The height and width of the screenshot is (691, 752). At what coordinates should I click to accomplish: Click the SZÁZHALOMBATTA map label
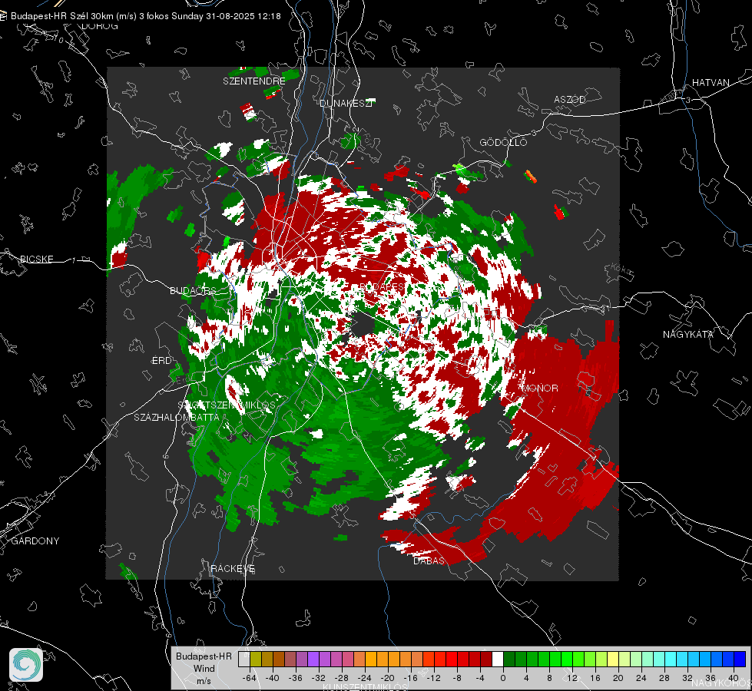point(177,417)
